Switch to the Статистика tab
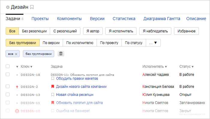Viewport: 210px width, 119px height. click(x=124, y=19)
